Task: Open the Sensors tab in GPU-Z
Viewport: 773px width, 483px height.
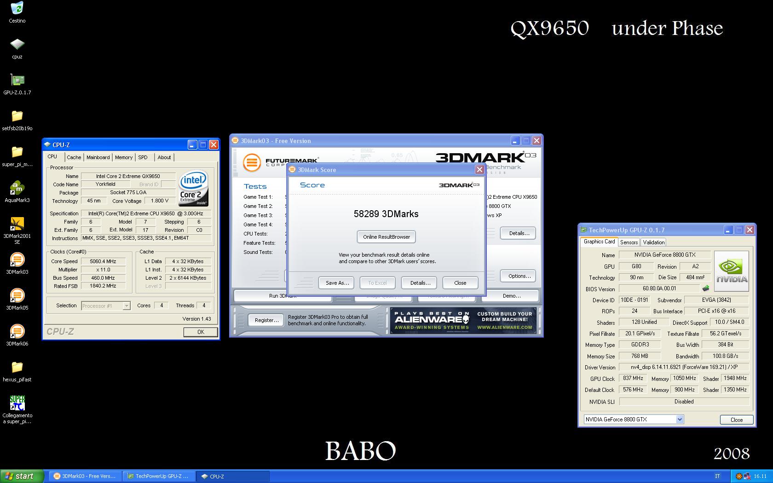Action: [x=629, y=242]
